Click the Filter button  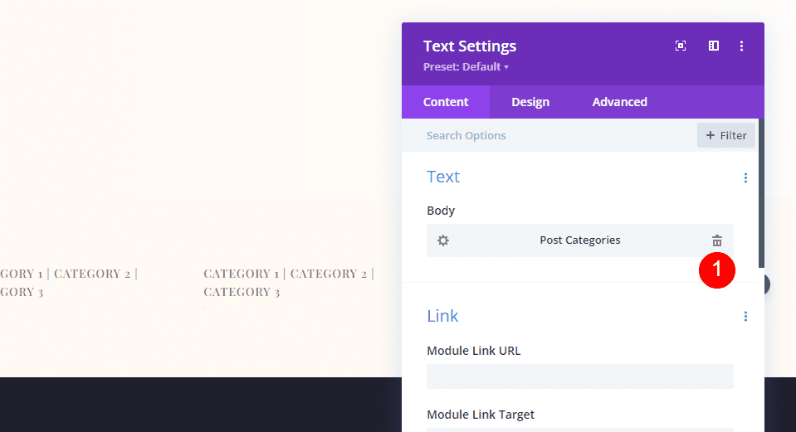726,135
